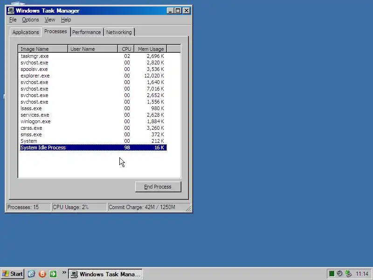The width and height of the screenshot is (373, 280).
Task: Select svchost.exe using 1,556 K
Action: click(93, 102)
